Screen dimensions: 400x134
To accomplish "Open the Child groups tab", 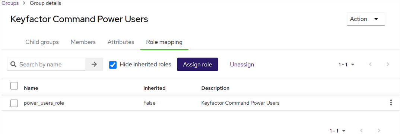I will tap(42, 42).
